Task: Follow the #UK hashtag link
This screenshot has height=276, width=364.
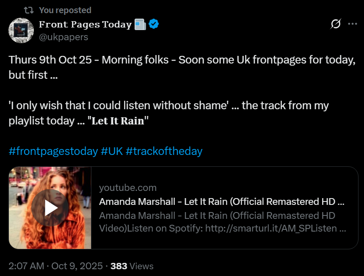Action: 112,151
